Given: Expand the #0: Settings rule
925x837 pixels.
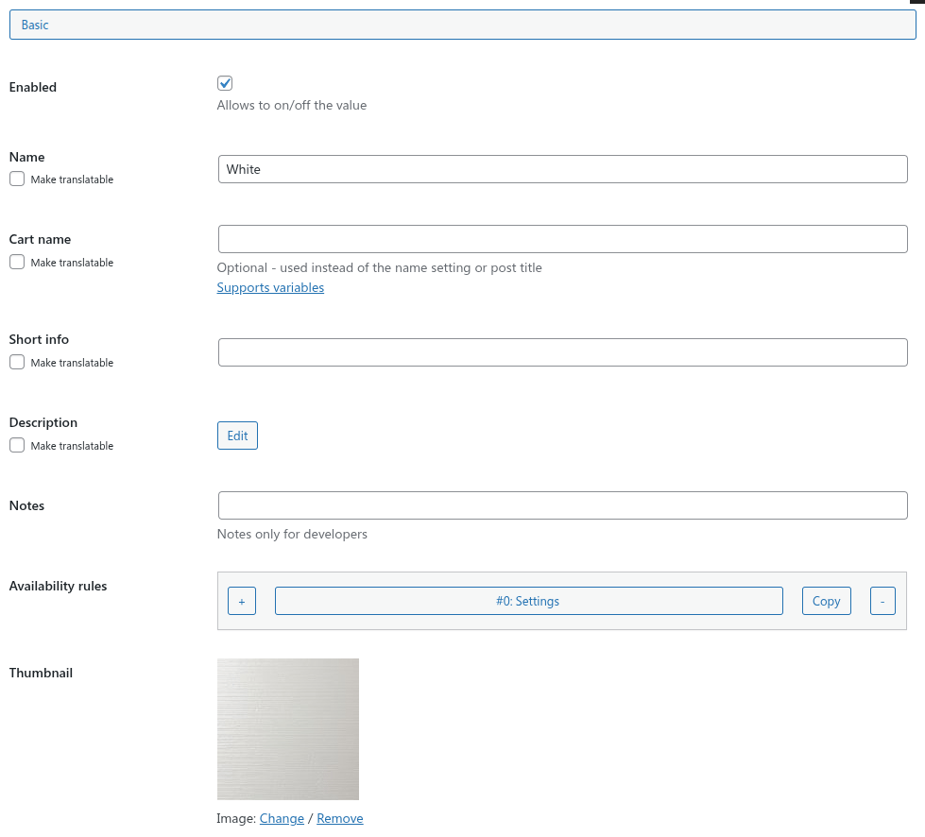Looking at the screenshot, I should click(x=528, y=601).
